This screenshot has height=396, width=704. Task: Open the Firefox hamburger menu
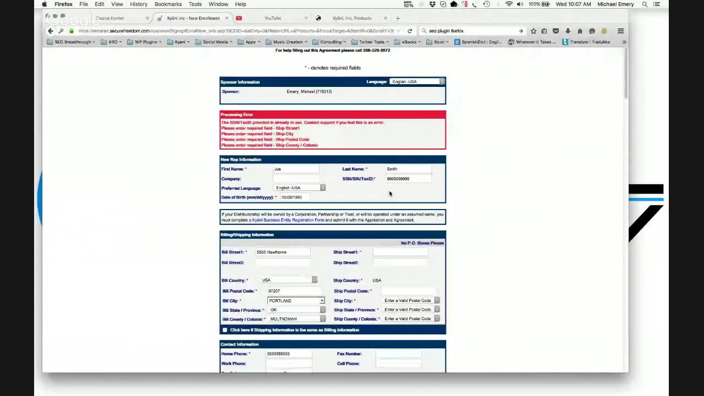click(x=620, y=31)
